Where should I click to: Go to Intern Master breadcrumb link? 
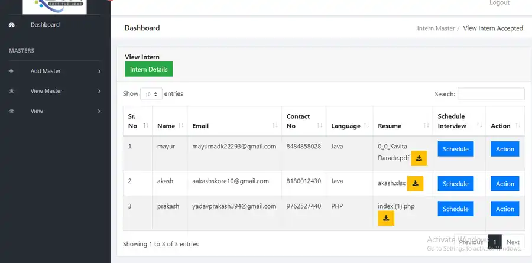(x=436, y=28)
